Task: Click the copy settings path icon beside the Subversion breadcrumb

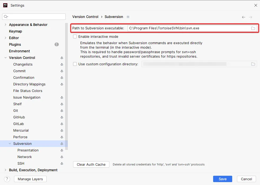Action: coord(128,17)
